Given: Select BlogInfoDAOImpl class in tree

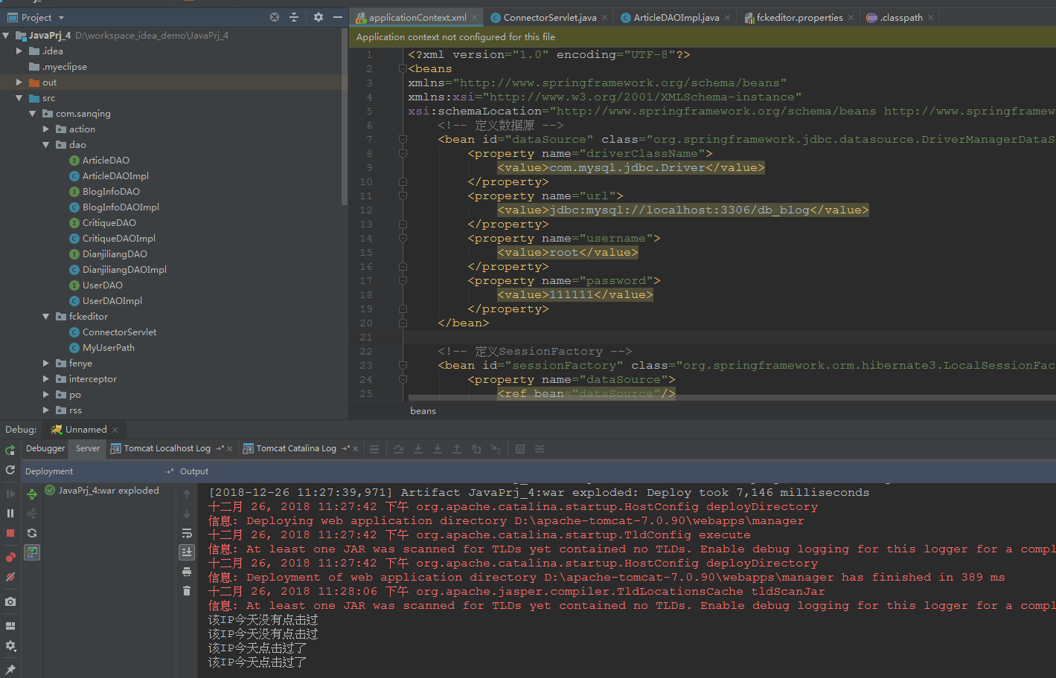Looking at the screenshot, I should point(121,207).
